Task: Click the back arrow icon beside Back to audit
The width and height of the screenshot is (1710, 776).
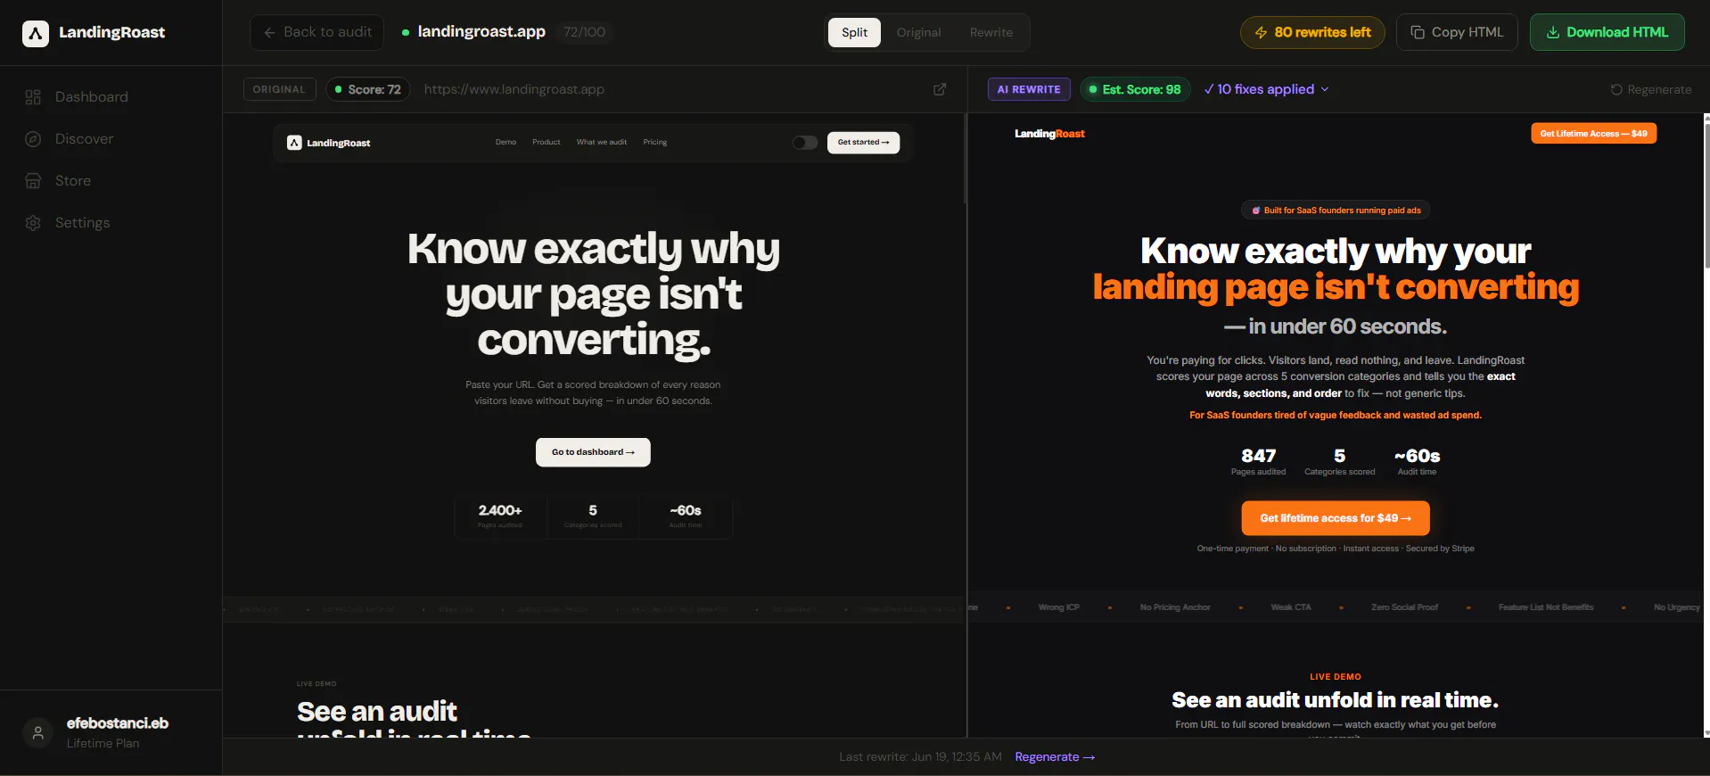Action: tap(269, 32)
